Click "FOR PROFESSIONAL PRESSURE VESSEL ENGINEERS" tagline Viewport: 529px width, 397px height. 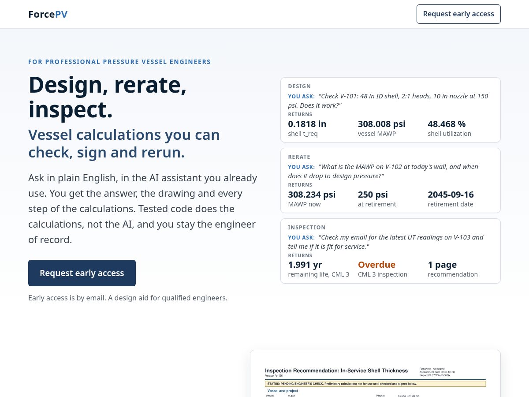[119, 62]
